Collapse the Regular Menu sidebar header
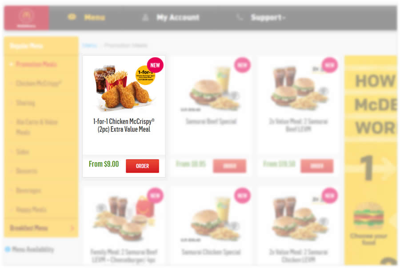Image resolution: width=400 pixels, height=268 pixels. (41, 46)
